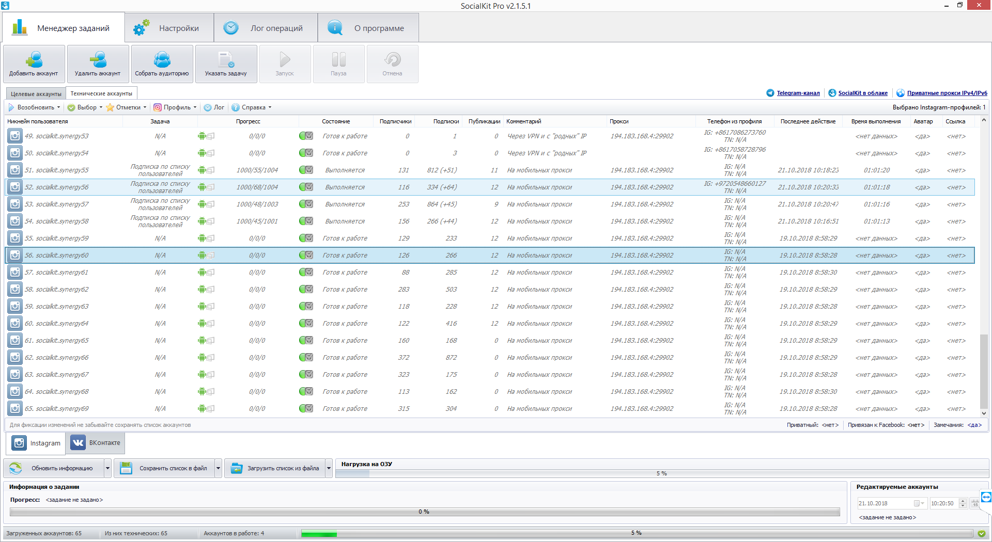The width and height of the screenshot is (992, 542).
Task: Click Instagram icon of socialkit.synergy57 row
Action: 15,204
